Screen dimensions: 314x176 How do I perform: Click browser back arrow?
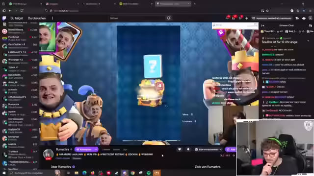10,11
